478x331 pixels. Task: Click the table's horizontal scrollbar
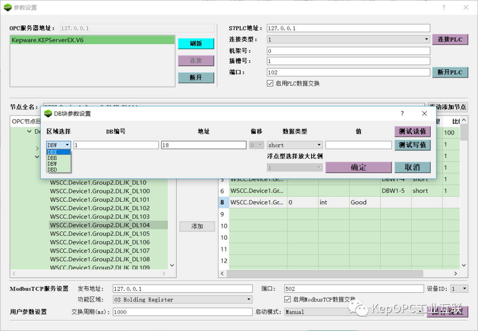[324, 274]
